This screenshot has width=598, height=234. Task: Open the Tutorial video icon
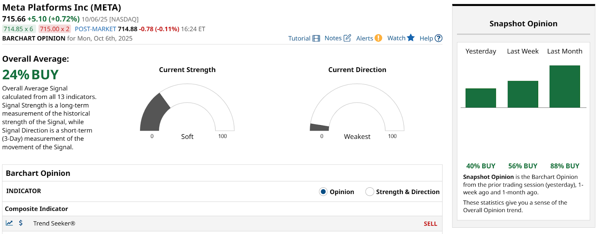coord(316,38)
